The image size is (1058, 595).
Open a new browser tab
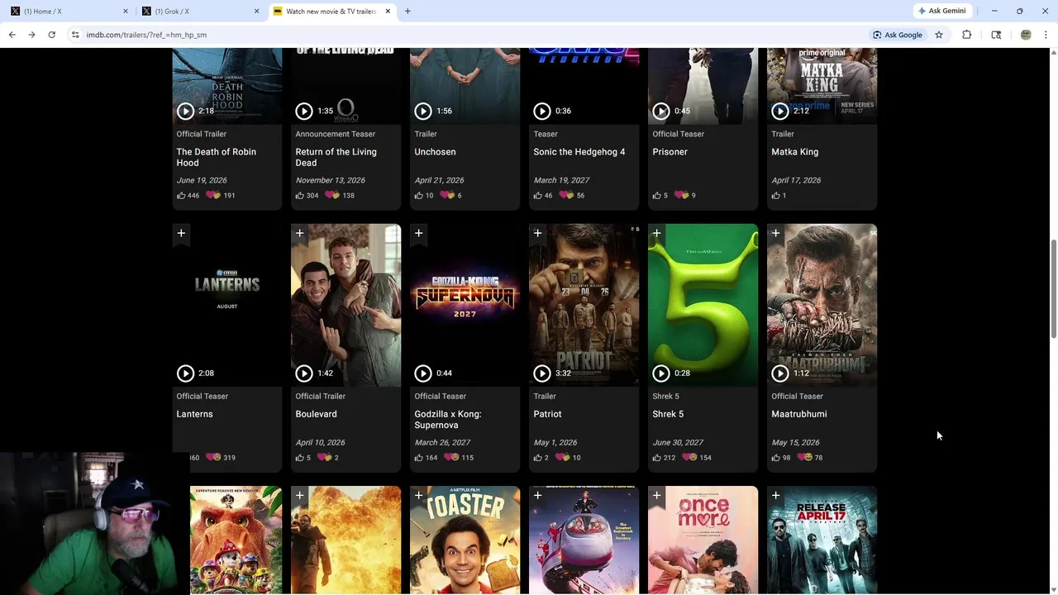[x=407, y=11]
